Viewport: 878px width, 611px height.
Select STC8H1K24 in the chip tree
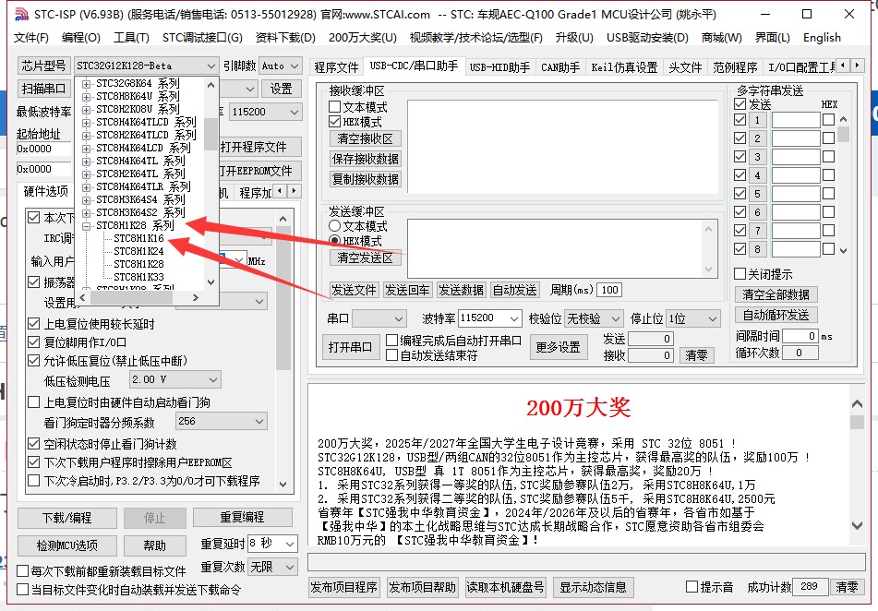pyautogui.click(x=138, y=251)
